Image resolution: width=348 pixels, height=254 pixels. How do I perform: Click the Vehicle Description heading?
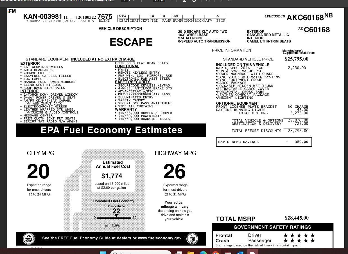click(120, 29)
